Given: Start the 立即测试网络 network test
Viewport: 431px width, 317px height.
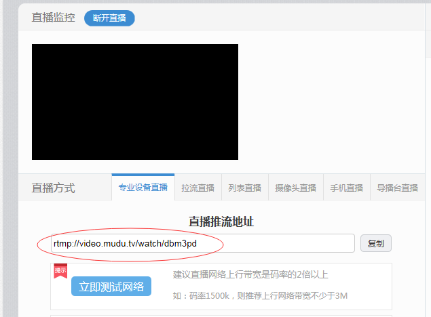Looking at the screenshot, I should [x=111, y=287].
